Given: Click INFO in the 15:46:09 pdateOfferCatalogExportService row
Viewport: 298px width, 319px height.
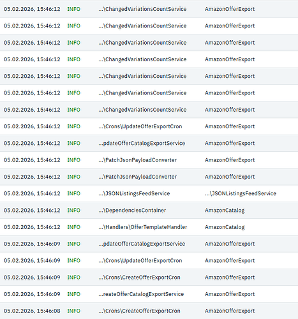Looking at the screenshot, I should [74, 244].
